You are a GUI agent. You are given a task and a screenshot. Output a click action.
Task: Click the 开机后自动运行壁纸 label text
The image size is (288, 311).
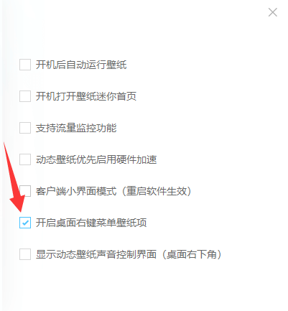point(81,65)
